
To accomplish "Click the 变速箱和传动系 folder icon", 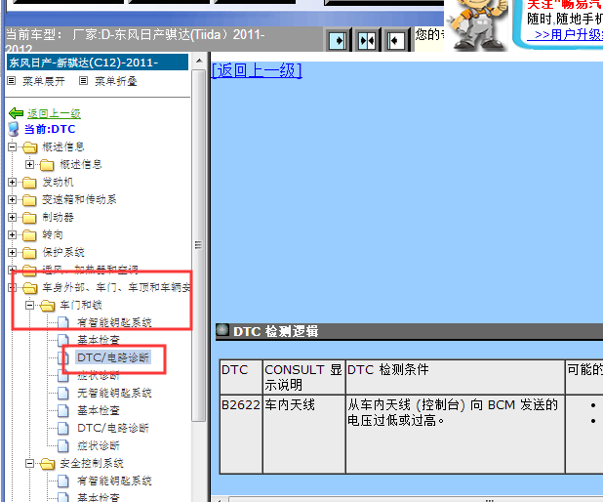I will coord(29,200).
